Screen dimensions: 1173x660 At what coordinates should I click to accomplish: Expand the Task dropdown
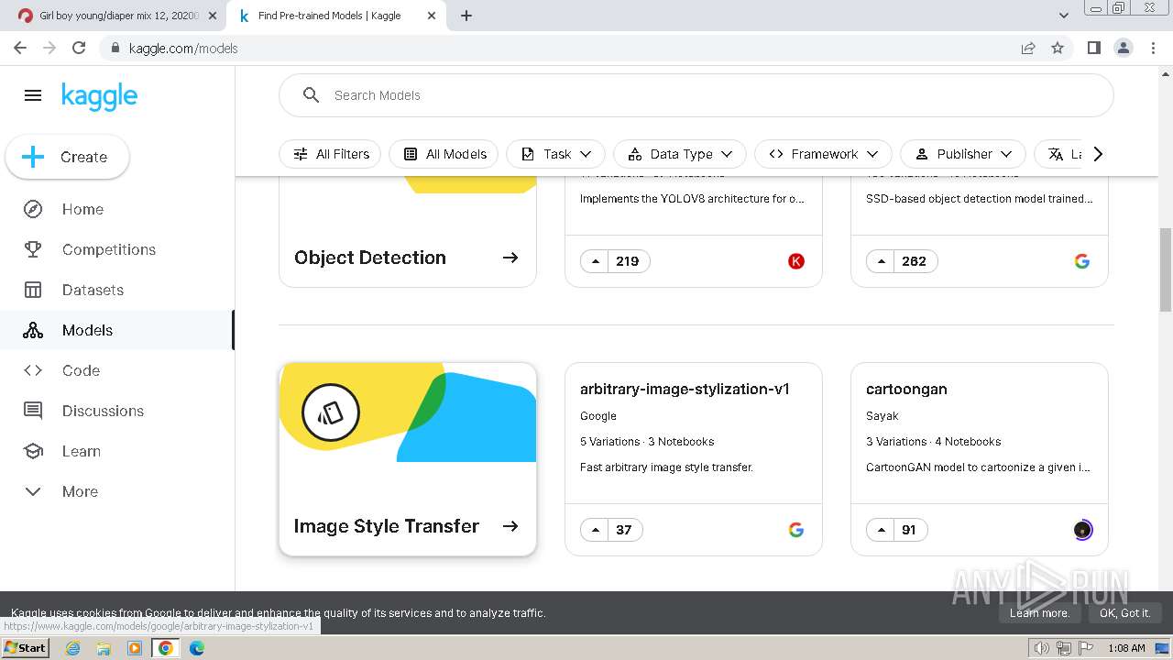tap(555, 154)
